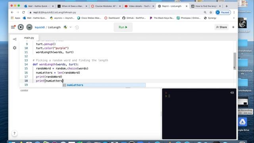Image resolution: width=254 pixels, height=143 pixels.
Task: Click the Python language icon
Action: (65, 27)
